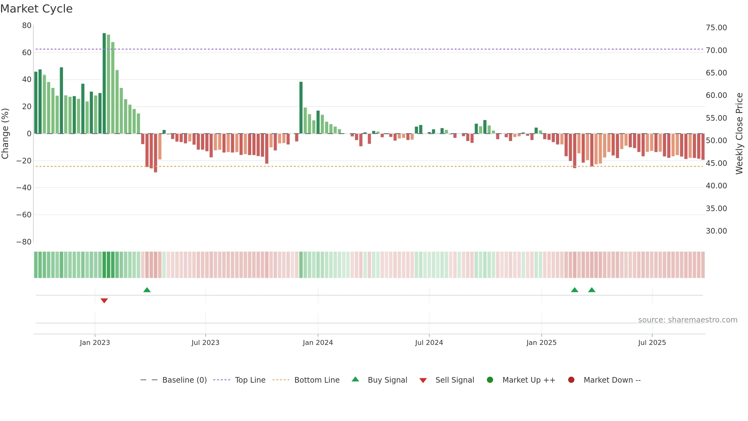Click the 50.00 price axis tick
Viewport: 748px width, 421px height.
(x=716, y=140)
